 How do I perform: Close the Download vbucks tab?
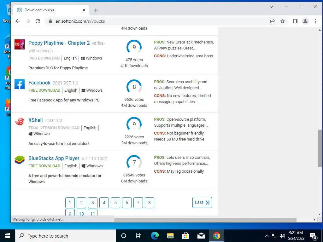[x=84, y=10]
